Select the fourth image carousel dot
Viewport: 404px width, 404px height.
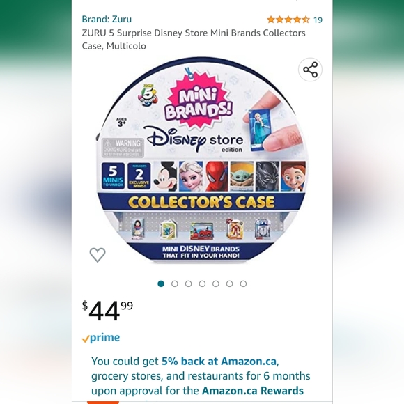202,283
